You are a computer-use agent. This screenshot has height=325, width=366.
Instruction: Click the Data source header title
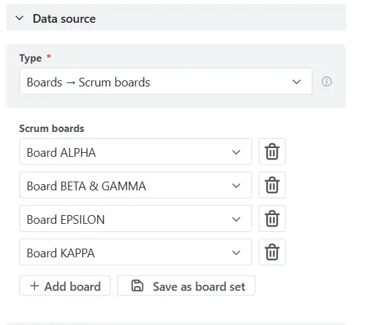click(64, 19)
